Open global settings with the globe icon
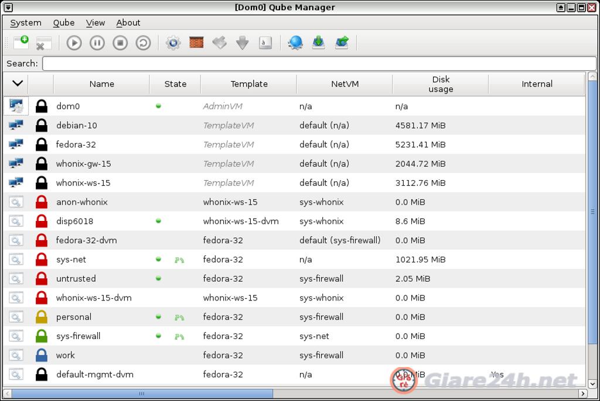 [x=295, y=42]
